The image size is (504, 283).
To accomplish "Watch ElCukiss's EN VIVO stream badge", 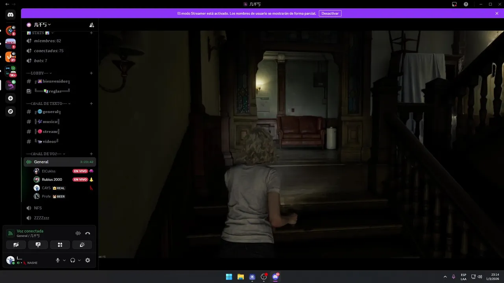I will (x=80, y=171).
